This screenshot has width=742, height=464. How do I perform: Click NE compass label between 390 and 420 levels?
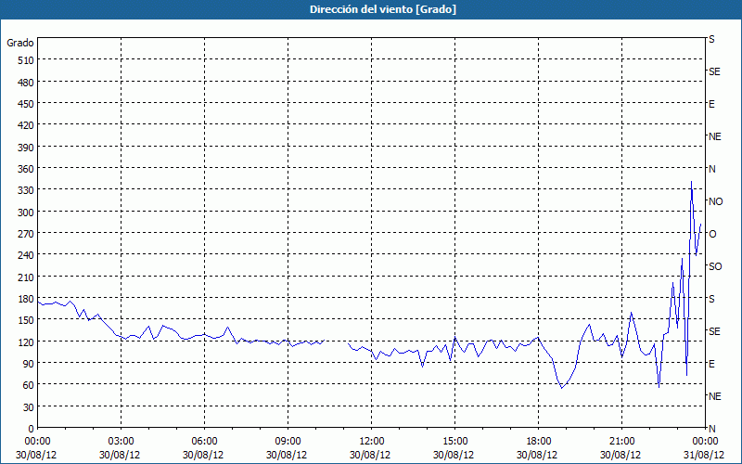[x=714, y=136]
